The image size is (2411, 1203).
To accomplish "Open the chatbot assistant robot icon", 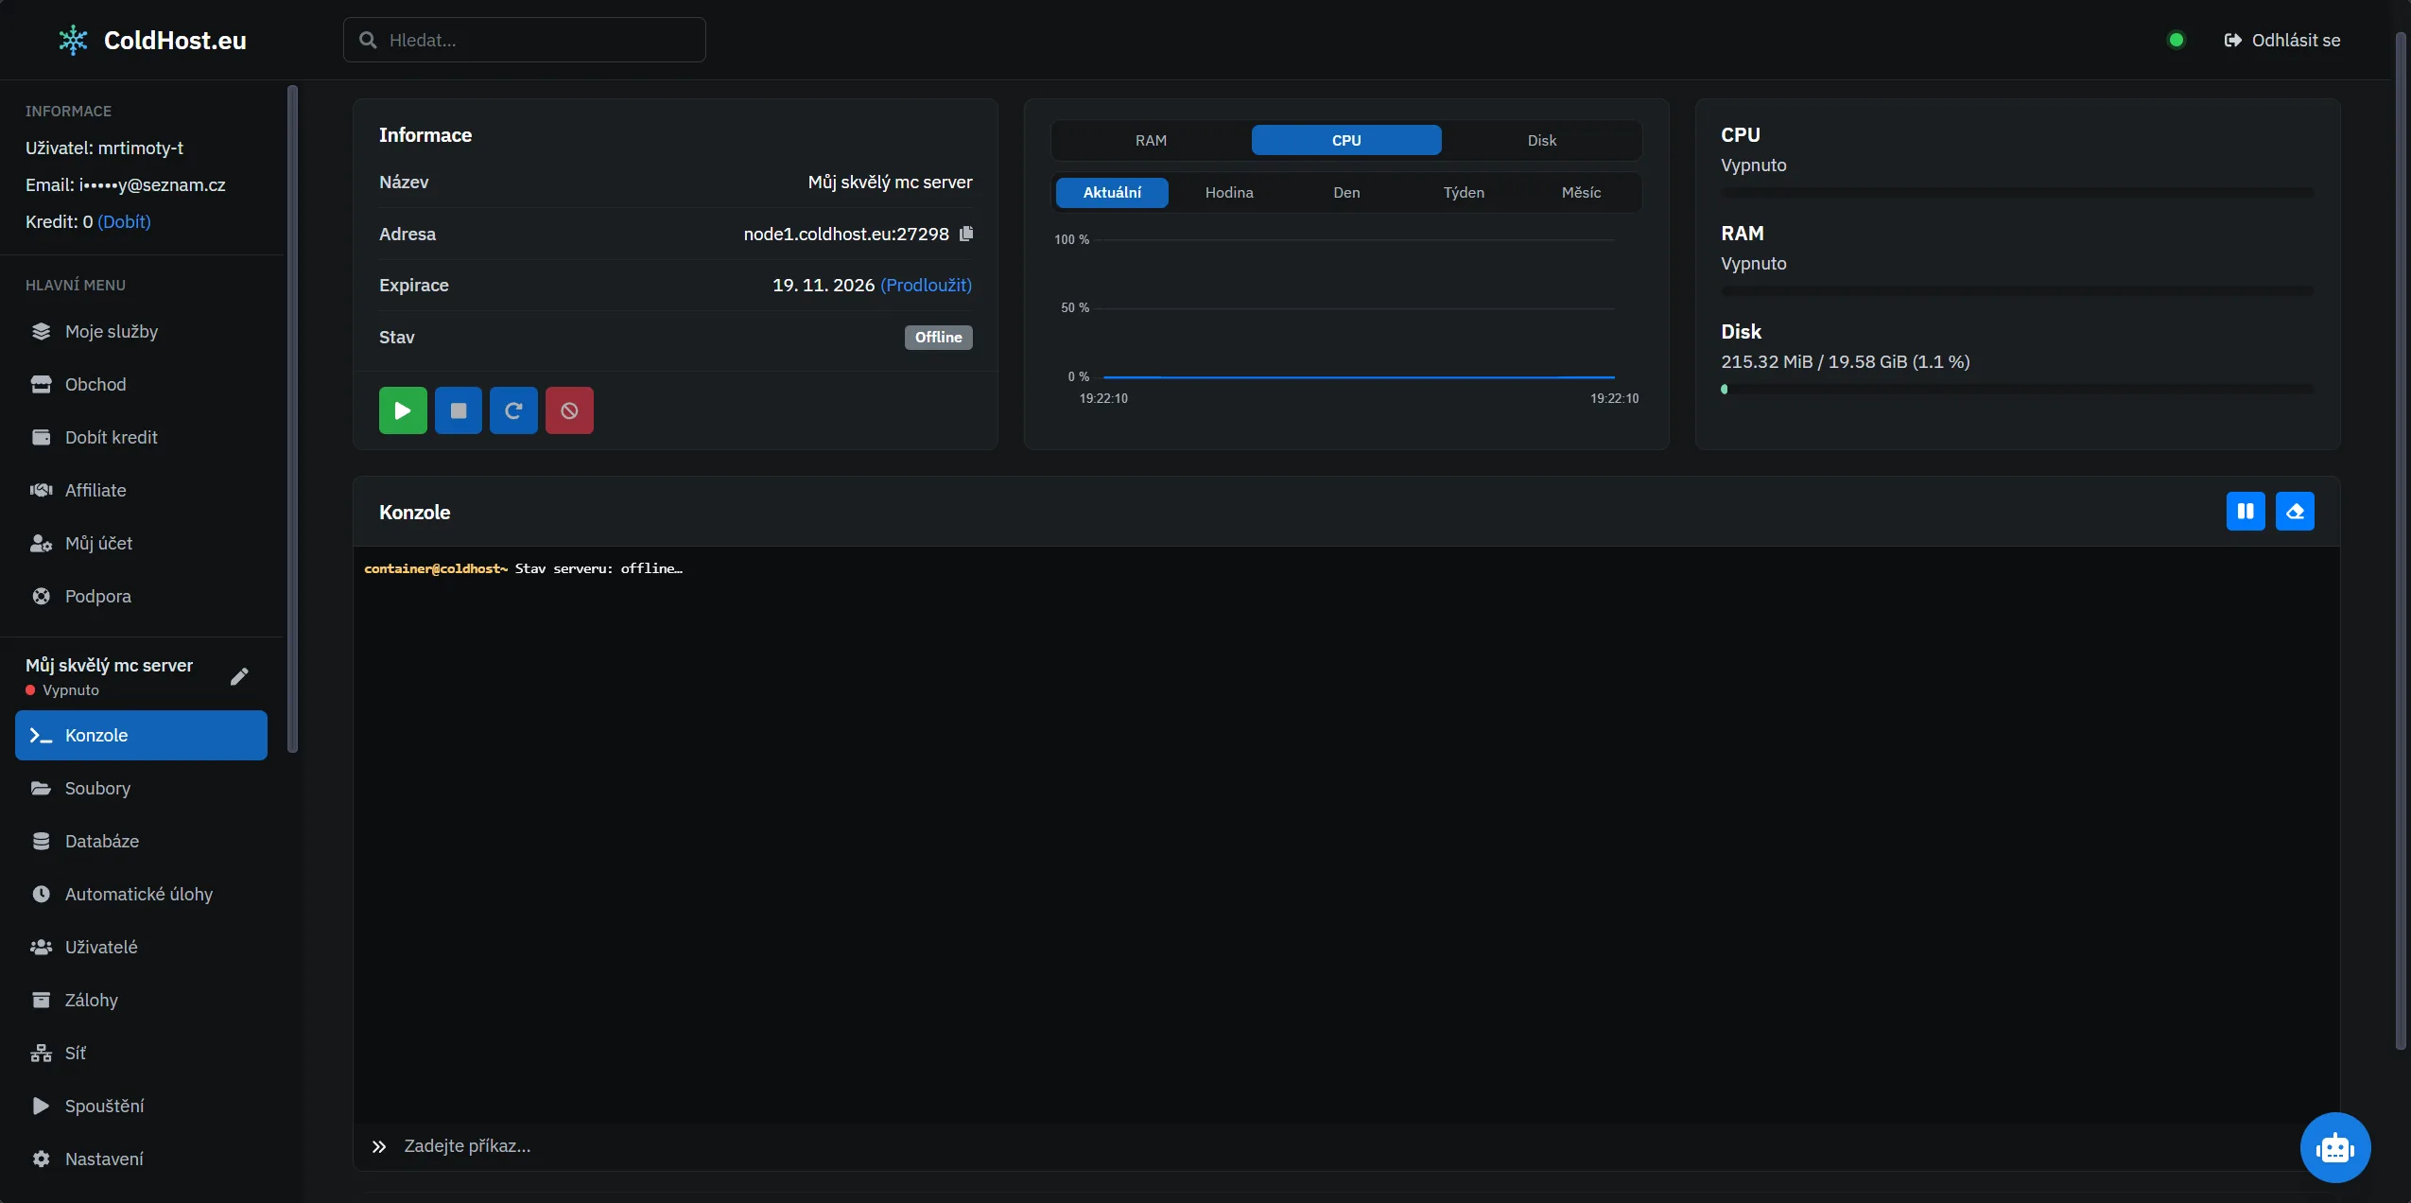I will [2334, 1147].
